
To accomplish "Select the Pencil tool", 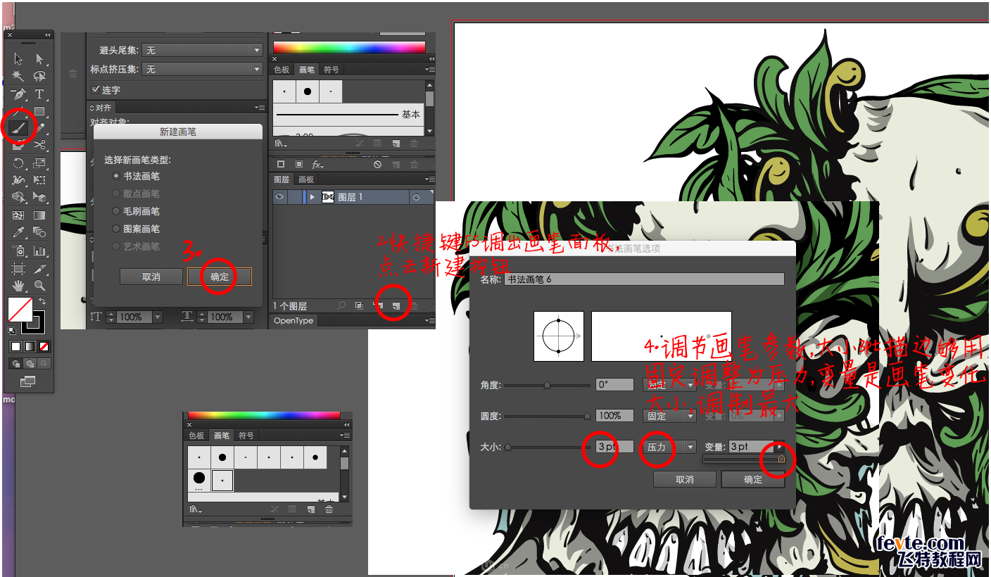I will (40, 128).
